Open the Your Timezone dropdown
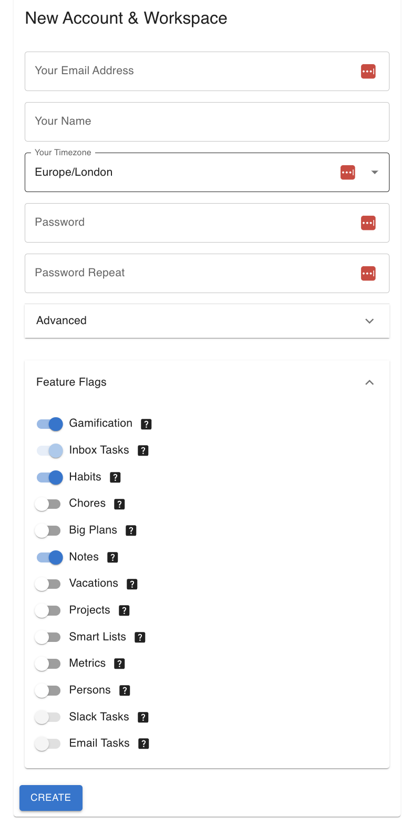 [x=375, y=172]
